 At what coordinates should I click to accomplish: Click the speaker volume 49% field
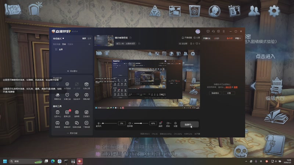tap(153, 123)
